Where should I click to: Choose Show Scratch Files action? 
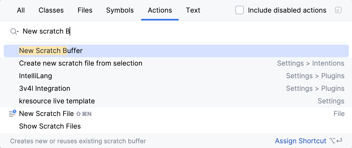pyautogui.click(x=50, y=126)
